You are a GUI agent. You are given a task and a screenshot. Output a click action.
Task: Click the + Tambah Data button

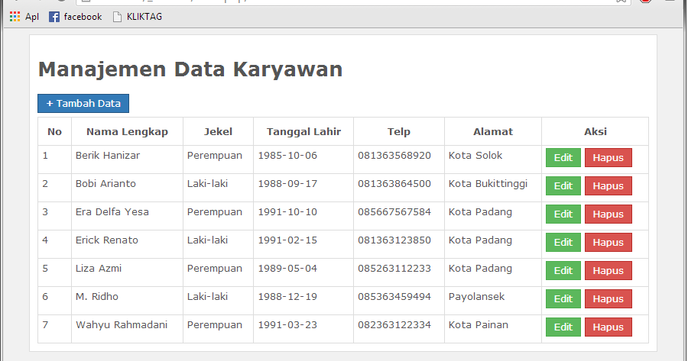tap(83, 103)
